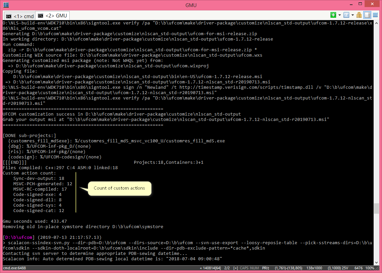382x273 pixels.
Task: Click the active console number 2 icon
Action: [x=346, y=15]
